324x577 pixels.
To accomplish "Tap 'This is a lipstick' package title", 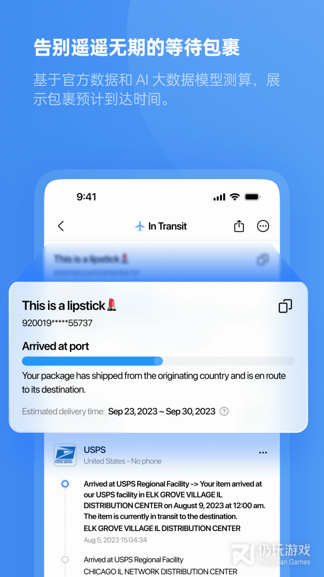I will tap(69, 305).
